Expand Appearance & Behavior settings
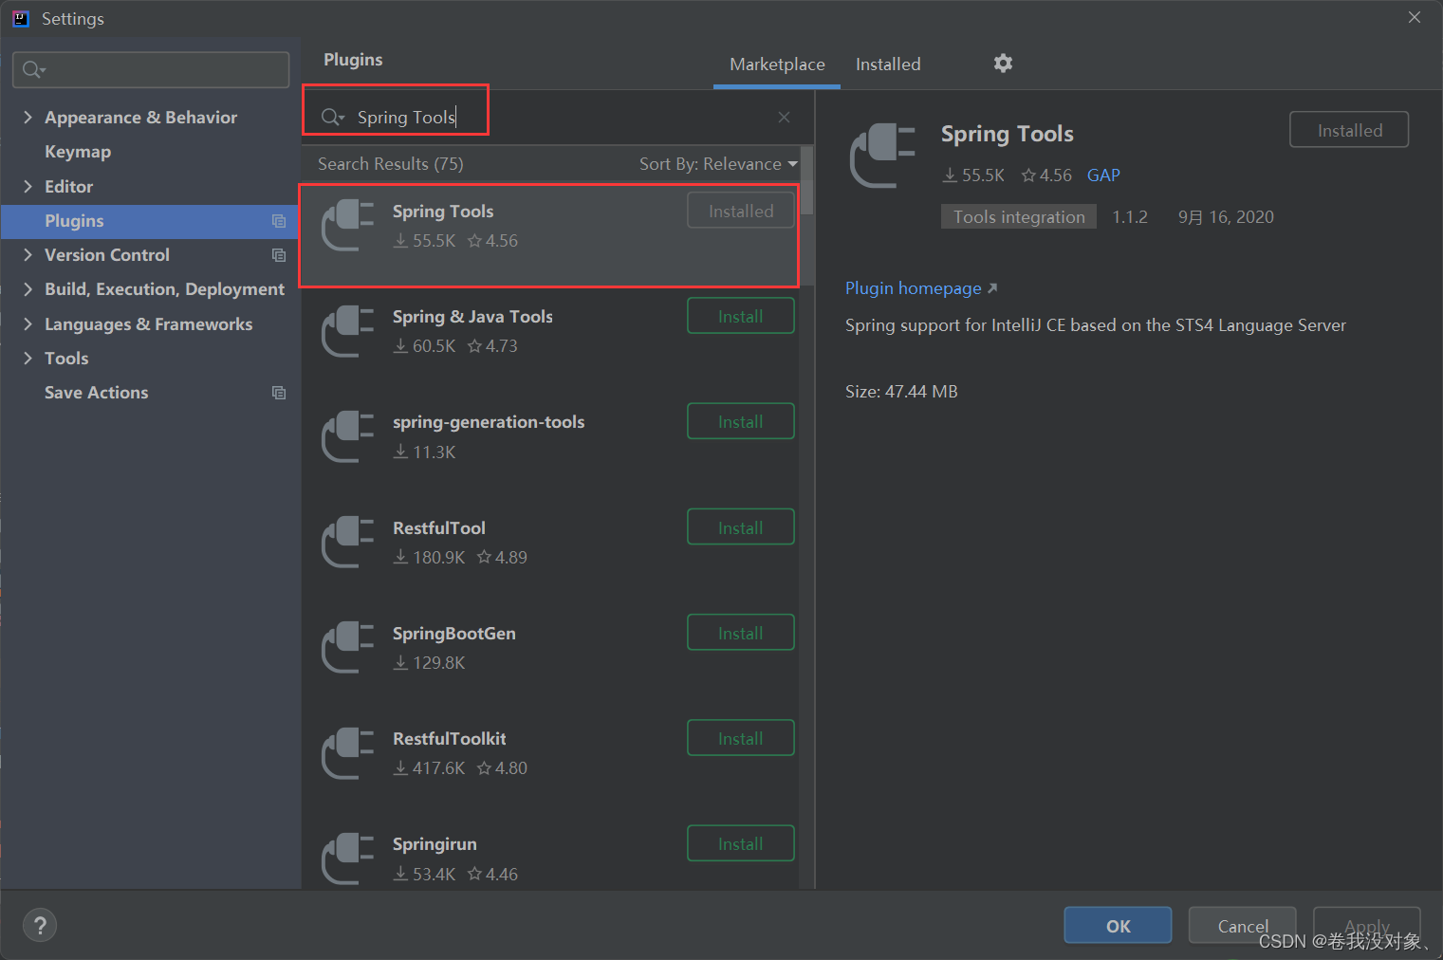Image resolution: width=1443 pixels, height=960 pixels. (28, 118)
